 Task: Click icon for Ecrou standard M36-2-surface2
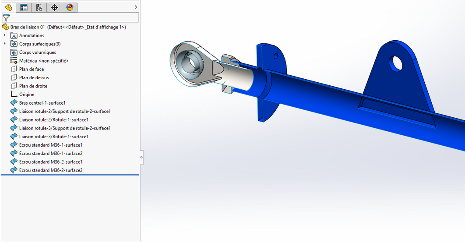coord(14,170)
